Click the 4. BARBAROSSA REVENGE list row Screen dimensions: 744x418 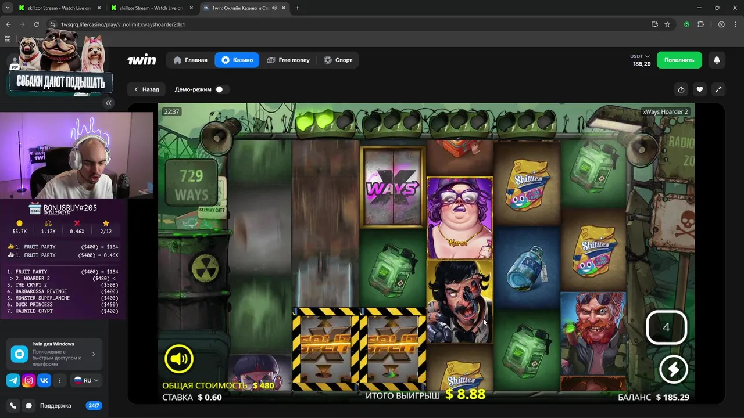coord(63,291)
